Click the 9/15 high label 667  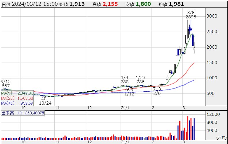point(5,86)
